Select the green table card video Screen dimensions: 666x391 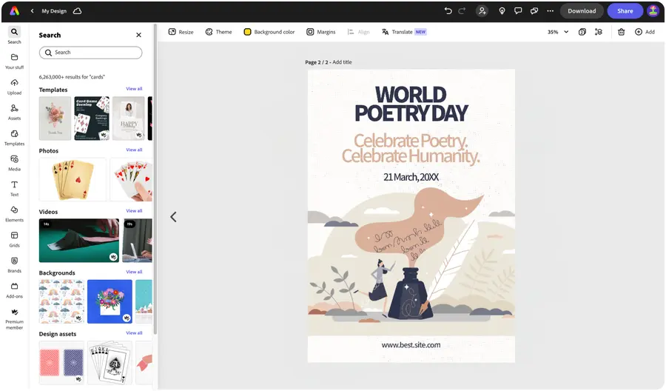[x=79, y=240]
